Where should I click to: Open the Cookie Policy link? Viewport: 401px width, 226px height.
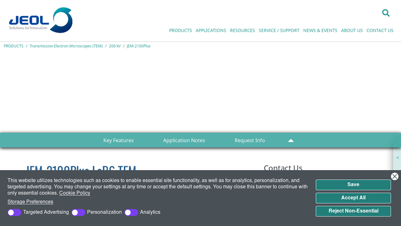pos(75,193)
